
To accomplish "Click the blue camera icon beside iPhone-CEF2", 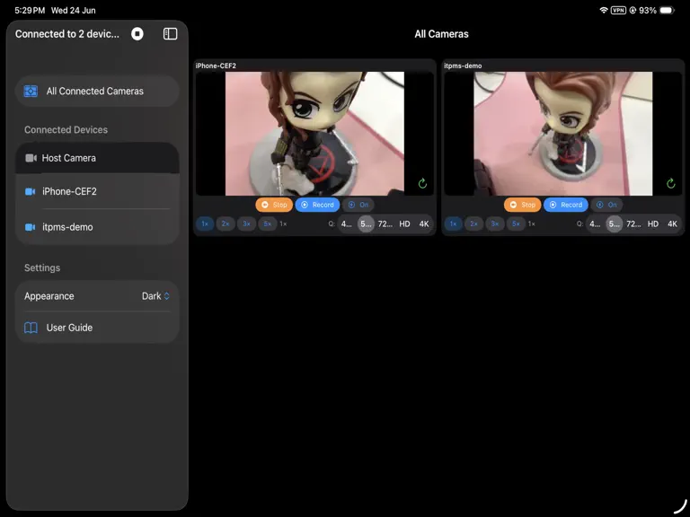I will click(30, 191).
